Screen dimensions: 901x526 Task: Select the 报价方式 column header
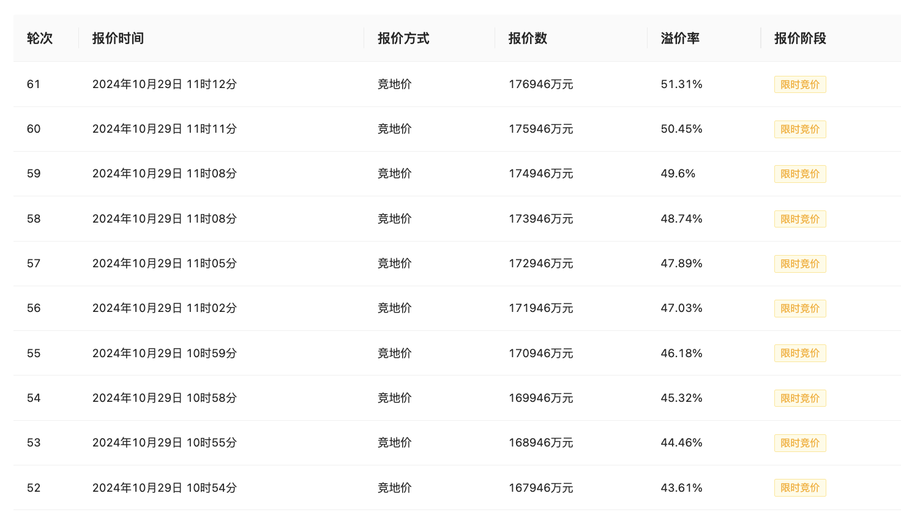tap(403, 39)
